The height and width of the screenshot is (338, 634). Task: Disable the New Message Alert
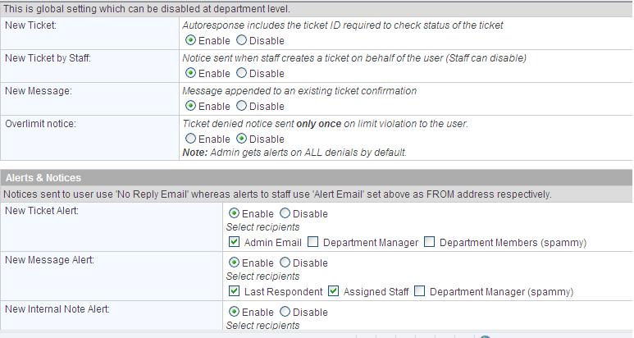point(285,262)
